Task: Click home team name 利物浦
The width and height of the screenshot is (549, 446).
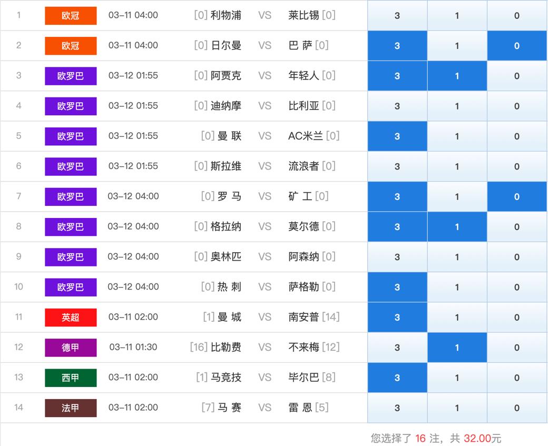Action: click(226, 15)
